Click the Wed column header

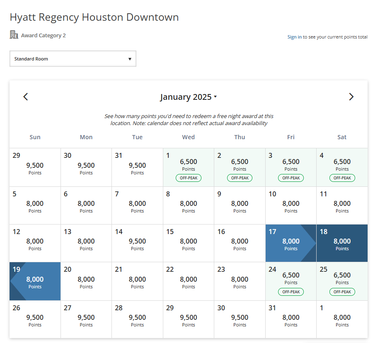(189, 137)
